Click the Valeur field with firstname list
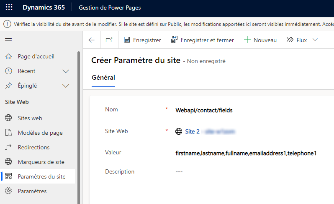The image size is (334, 204). (x=246, y=153)
